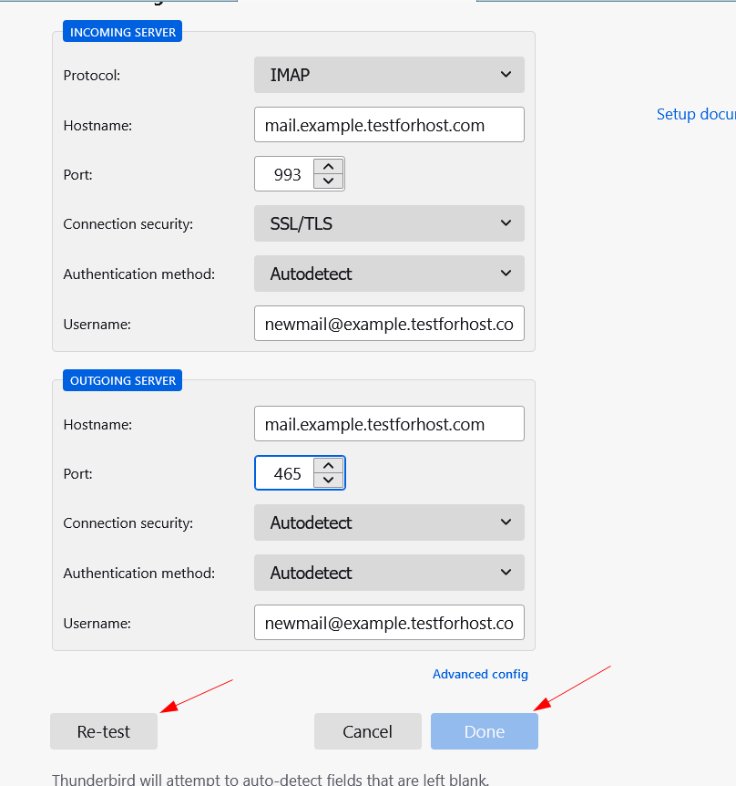Click the outgoing server Hostname field

coord(389,424)
